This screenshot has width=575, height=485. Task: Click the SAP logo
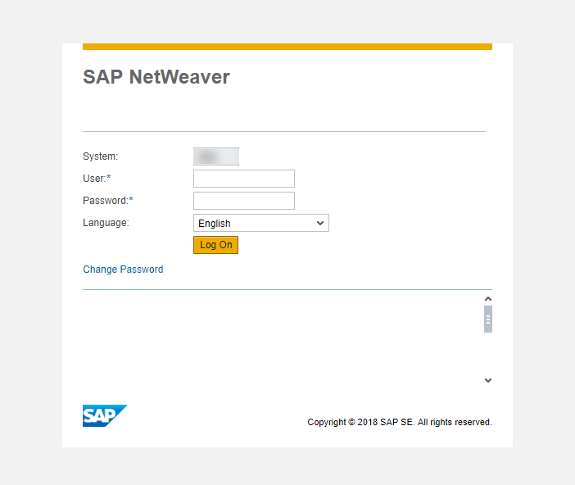click(105, 415)
